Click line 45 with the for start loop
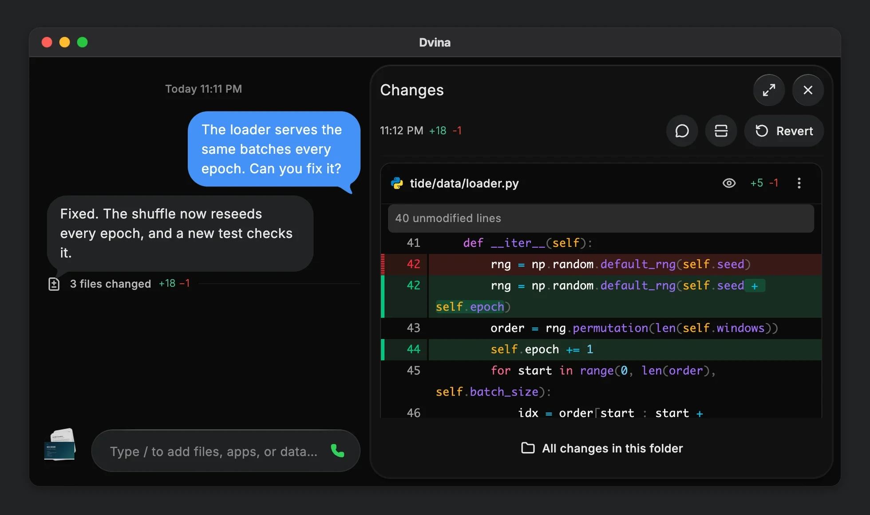This screenshot has height=515, width=870. (601, 381)
